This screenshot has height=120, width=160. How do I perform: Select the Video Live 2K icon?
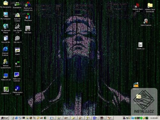[x=6, y=77]
